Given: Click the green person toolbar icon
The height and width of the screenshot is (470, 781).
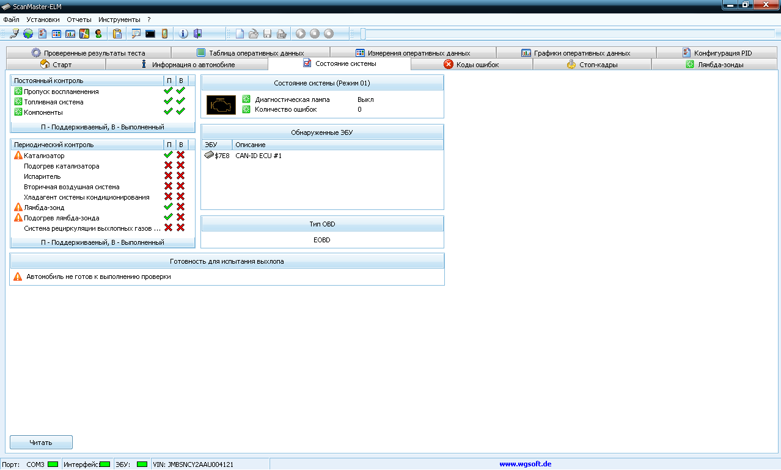Looking at the screenshot, I should click(x=98, y=34).
